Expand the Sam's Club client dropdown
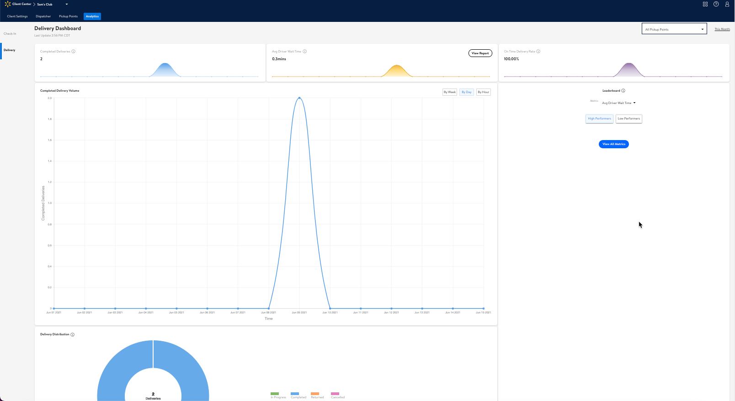Viewport: 735px width, 401px height. (67, 4)
